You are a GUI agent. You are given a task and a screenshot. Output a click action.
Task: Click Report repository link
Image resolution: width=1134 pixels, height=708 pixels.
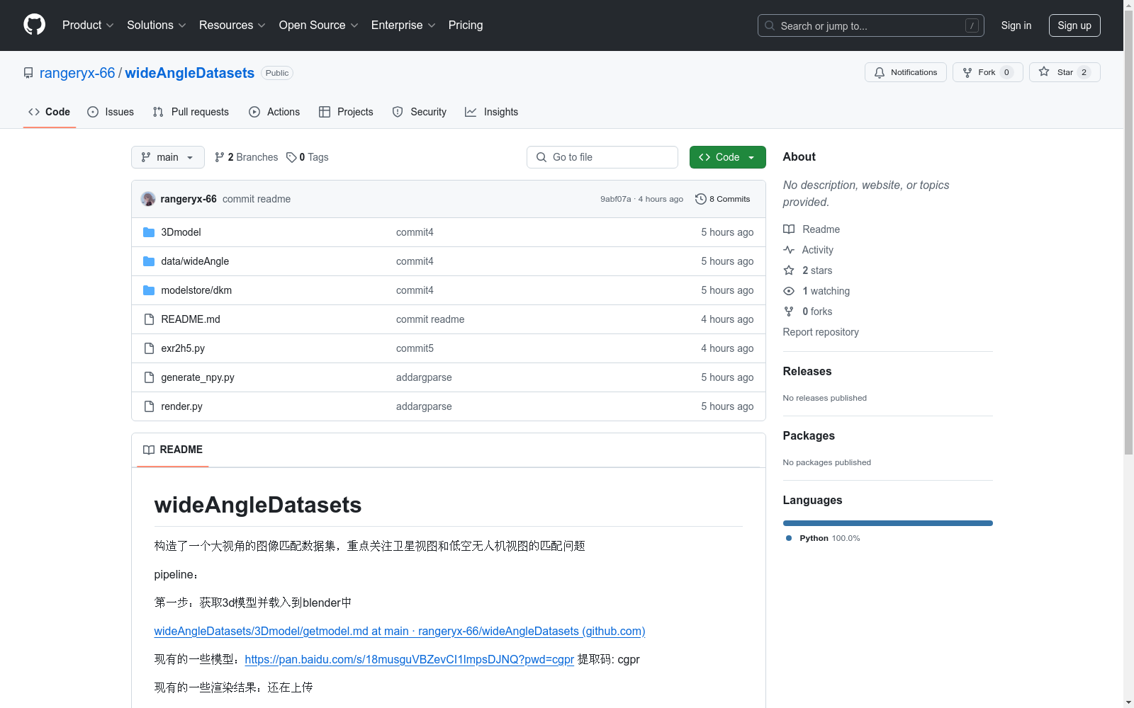pos(821,332)
